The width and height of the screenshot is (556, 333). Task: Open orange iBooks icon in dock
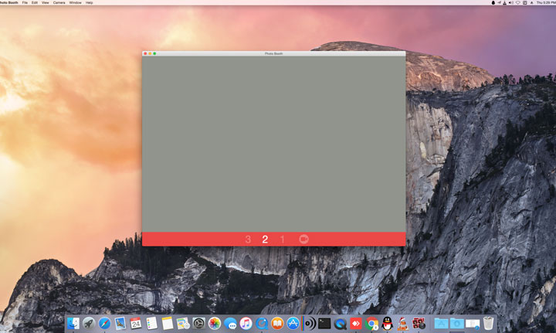coord(277,324)
